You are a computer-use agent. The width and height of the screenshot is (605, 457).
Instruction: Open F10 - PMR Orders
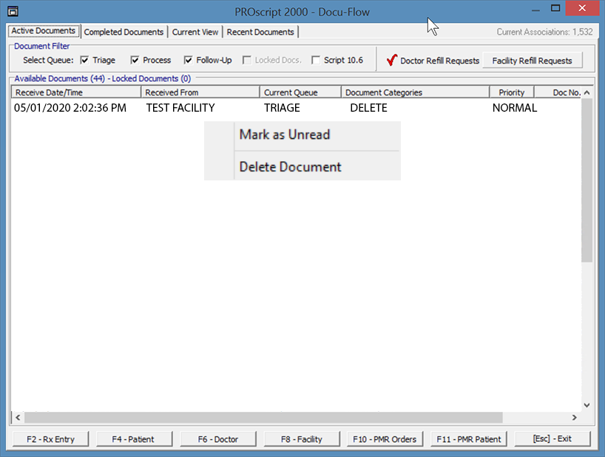tap(385, 439)
